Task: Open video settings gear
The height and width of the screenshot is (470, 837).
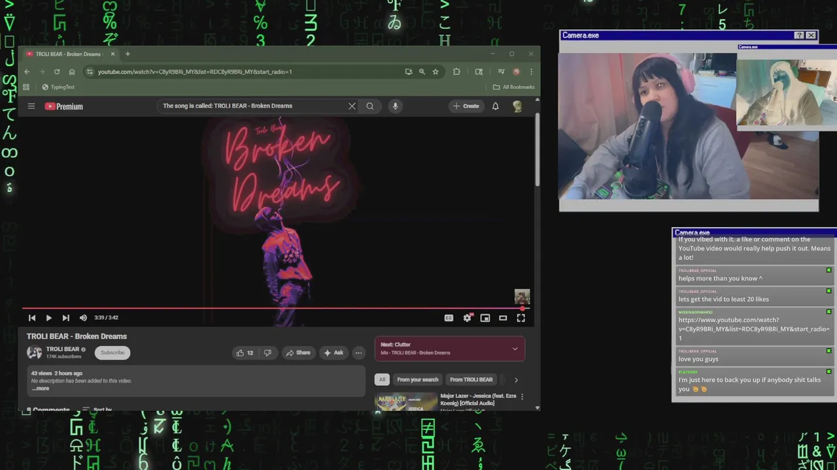Action: click(467, 317)
